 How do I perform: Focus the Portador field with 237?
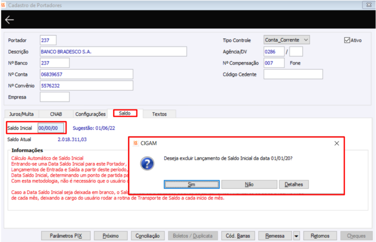click(x=48, y=40)
